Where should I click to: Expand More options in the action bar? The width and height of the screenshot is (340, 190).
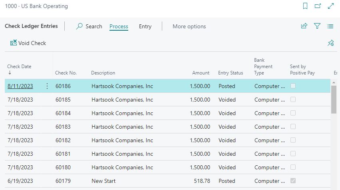click(x=189, y=26)
